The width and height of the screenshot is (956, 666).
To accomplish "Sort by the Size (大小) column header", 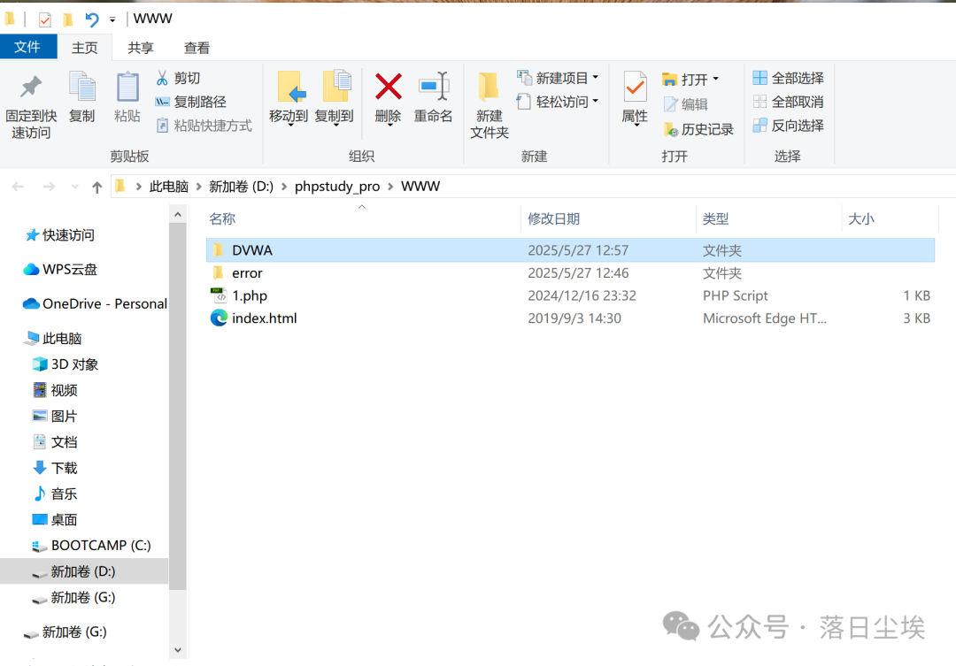I will [x=861, y=218].
